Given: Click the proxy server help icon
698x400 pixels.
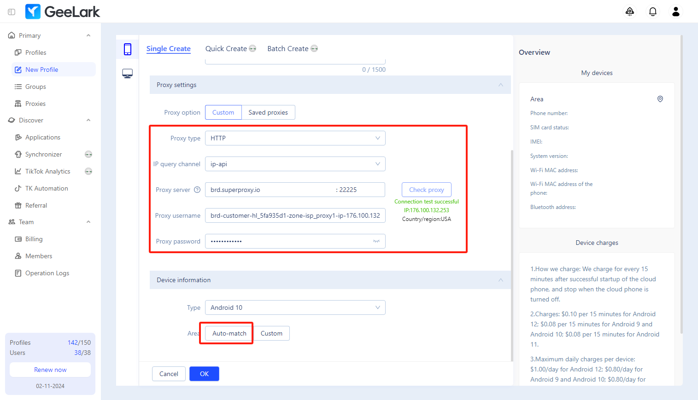Looking at the screenshot, I should coord(197,190).
